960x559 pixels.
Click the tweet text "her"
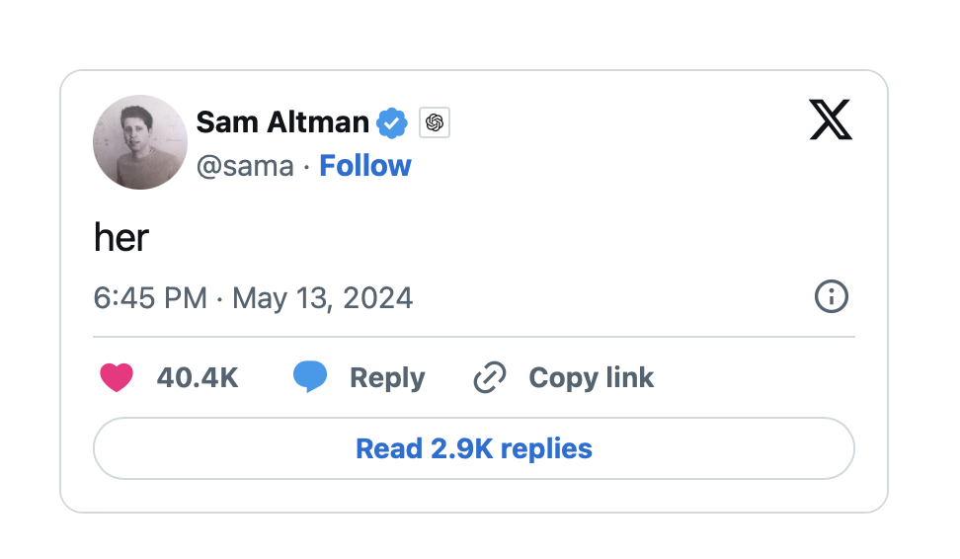[x=121, y=237]
